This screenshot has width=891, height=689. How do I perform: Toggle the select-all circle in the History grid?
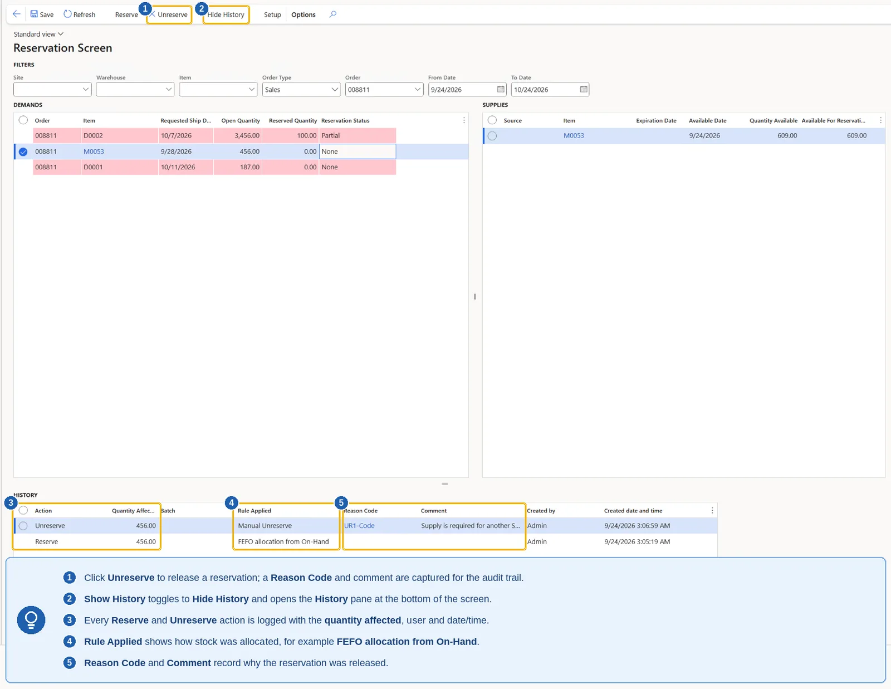click(x=23, y=510)
